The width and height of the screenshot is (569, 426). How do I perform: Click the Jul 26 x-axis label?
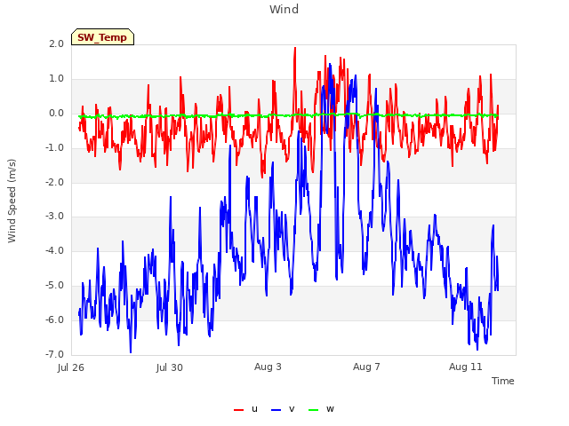point(71,367)
